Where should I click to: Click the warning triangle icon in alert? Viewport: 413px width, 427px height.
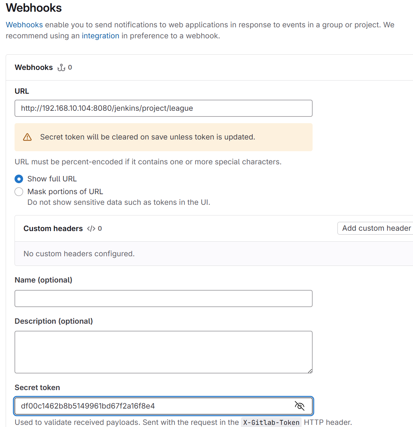[27, 137]
